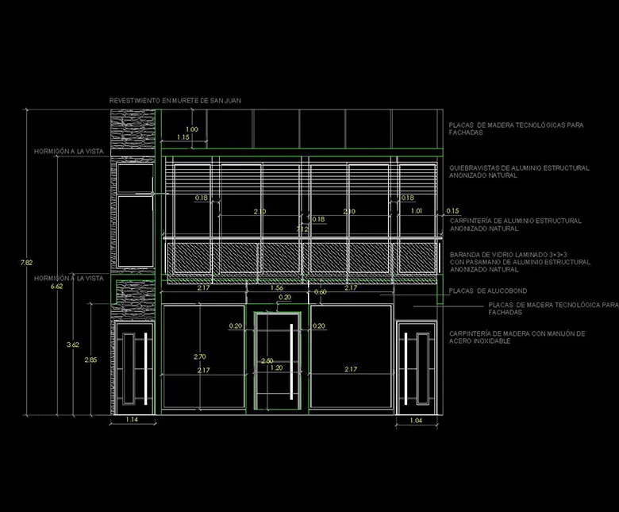The image size is (619, 512).
Task: Select the 2.85 height dimension text
Action: 90,360
